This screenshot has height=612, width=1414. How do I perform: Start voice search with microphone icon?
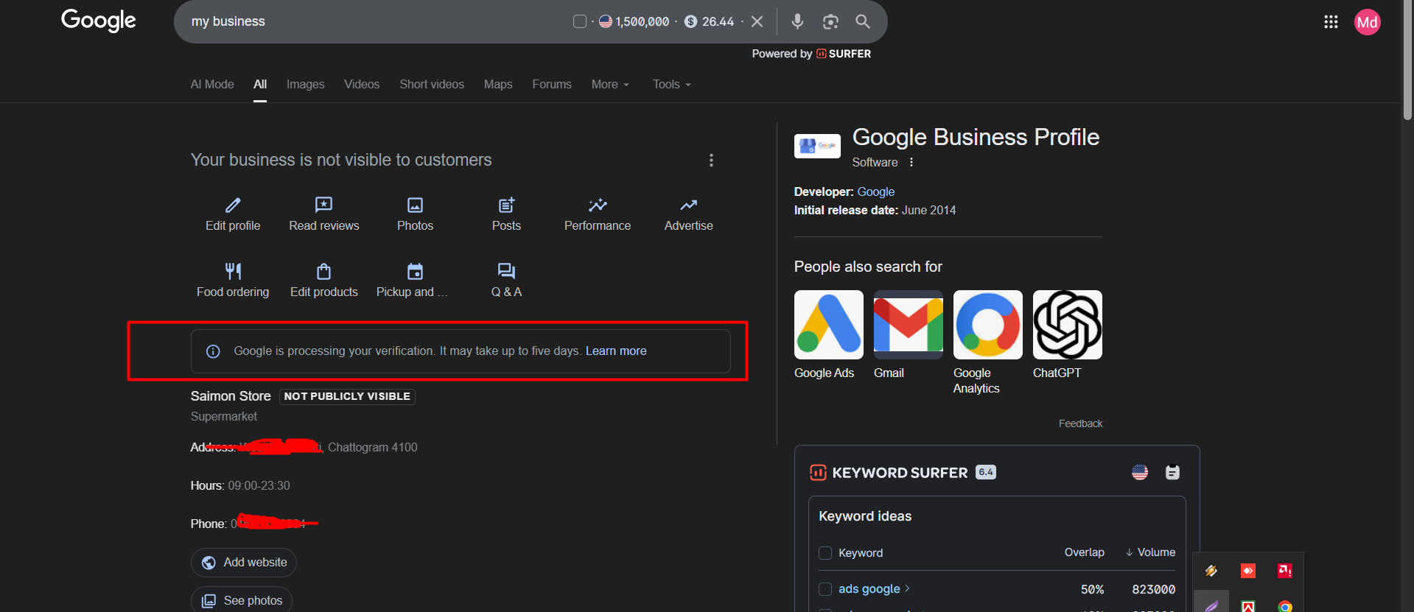pos(797,21)
